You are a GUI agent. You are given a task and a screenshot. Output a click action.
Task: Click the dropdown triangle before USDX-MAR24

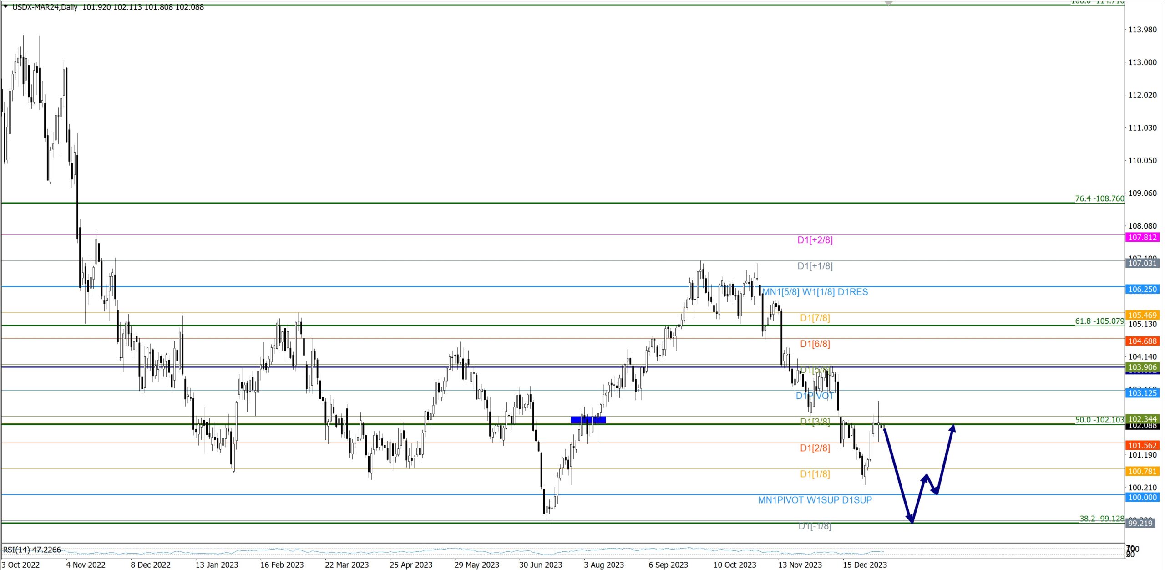tap(5, 6)
